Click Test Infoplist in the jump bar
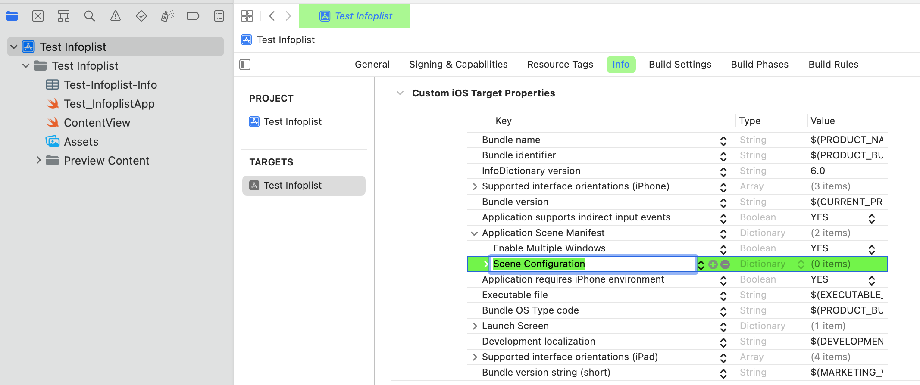This screenshot has height=385, width=920. pyautogui.click(x=286, y=40)
